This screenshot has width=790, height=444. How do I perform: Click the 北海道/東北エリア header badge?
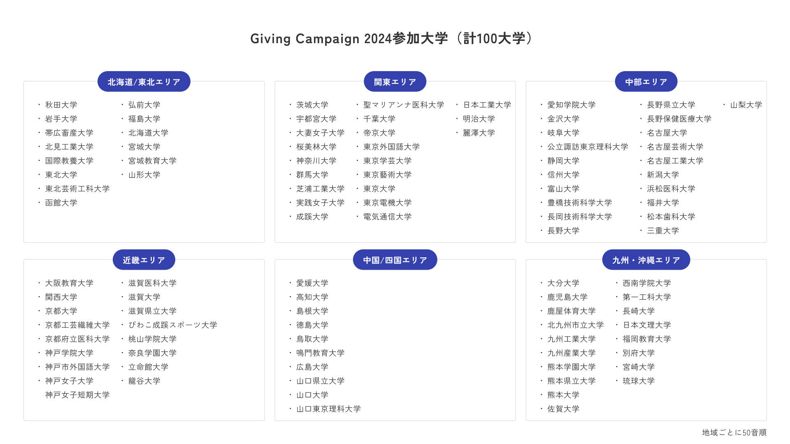(144, 82)
